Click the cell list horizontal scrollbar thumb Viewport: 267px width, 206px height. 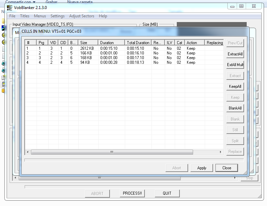[112, 152]
